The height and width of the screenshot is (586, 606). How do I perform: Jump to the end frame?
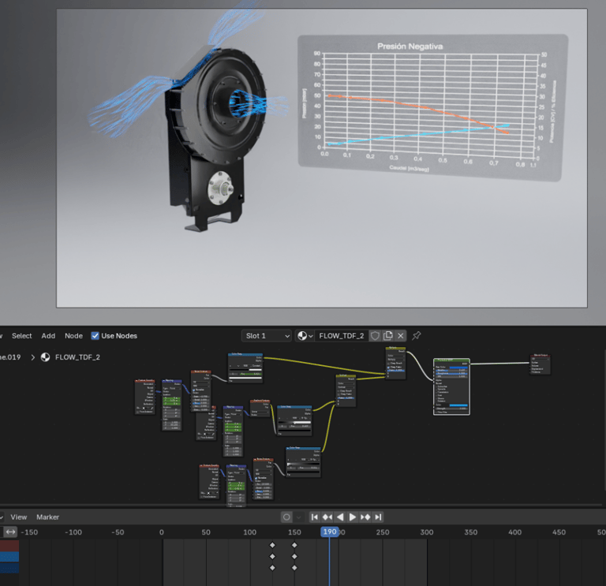(x=379, y=517)
